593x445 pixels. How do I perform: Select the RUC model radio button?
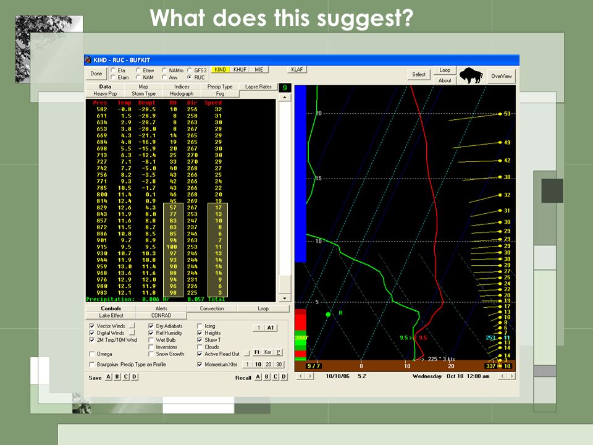pyautogui.click(x=190, y=77)
